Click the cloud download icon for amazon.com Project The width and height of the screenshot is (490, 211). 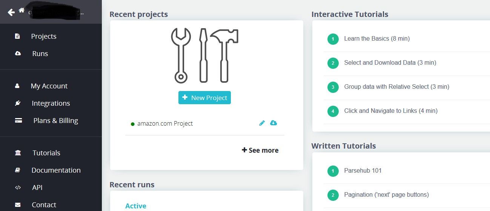[x=273, y=123]
